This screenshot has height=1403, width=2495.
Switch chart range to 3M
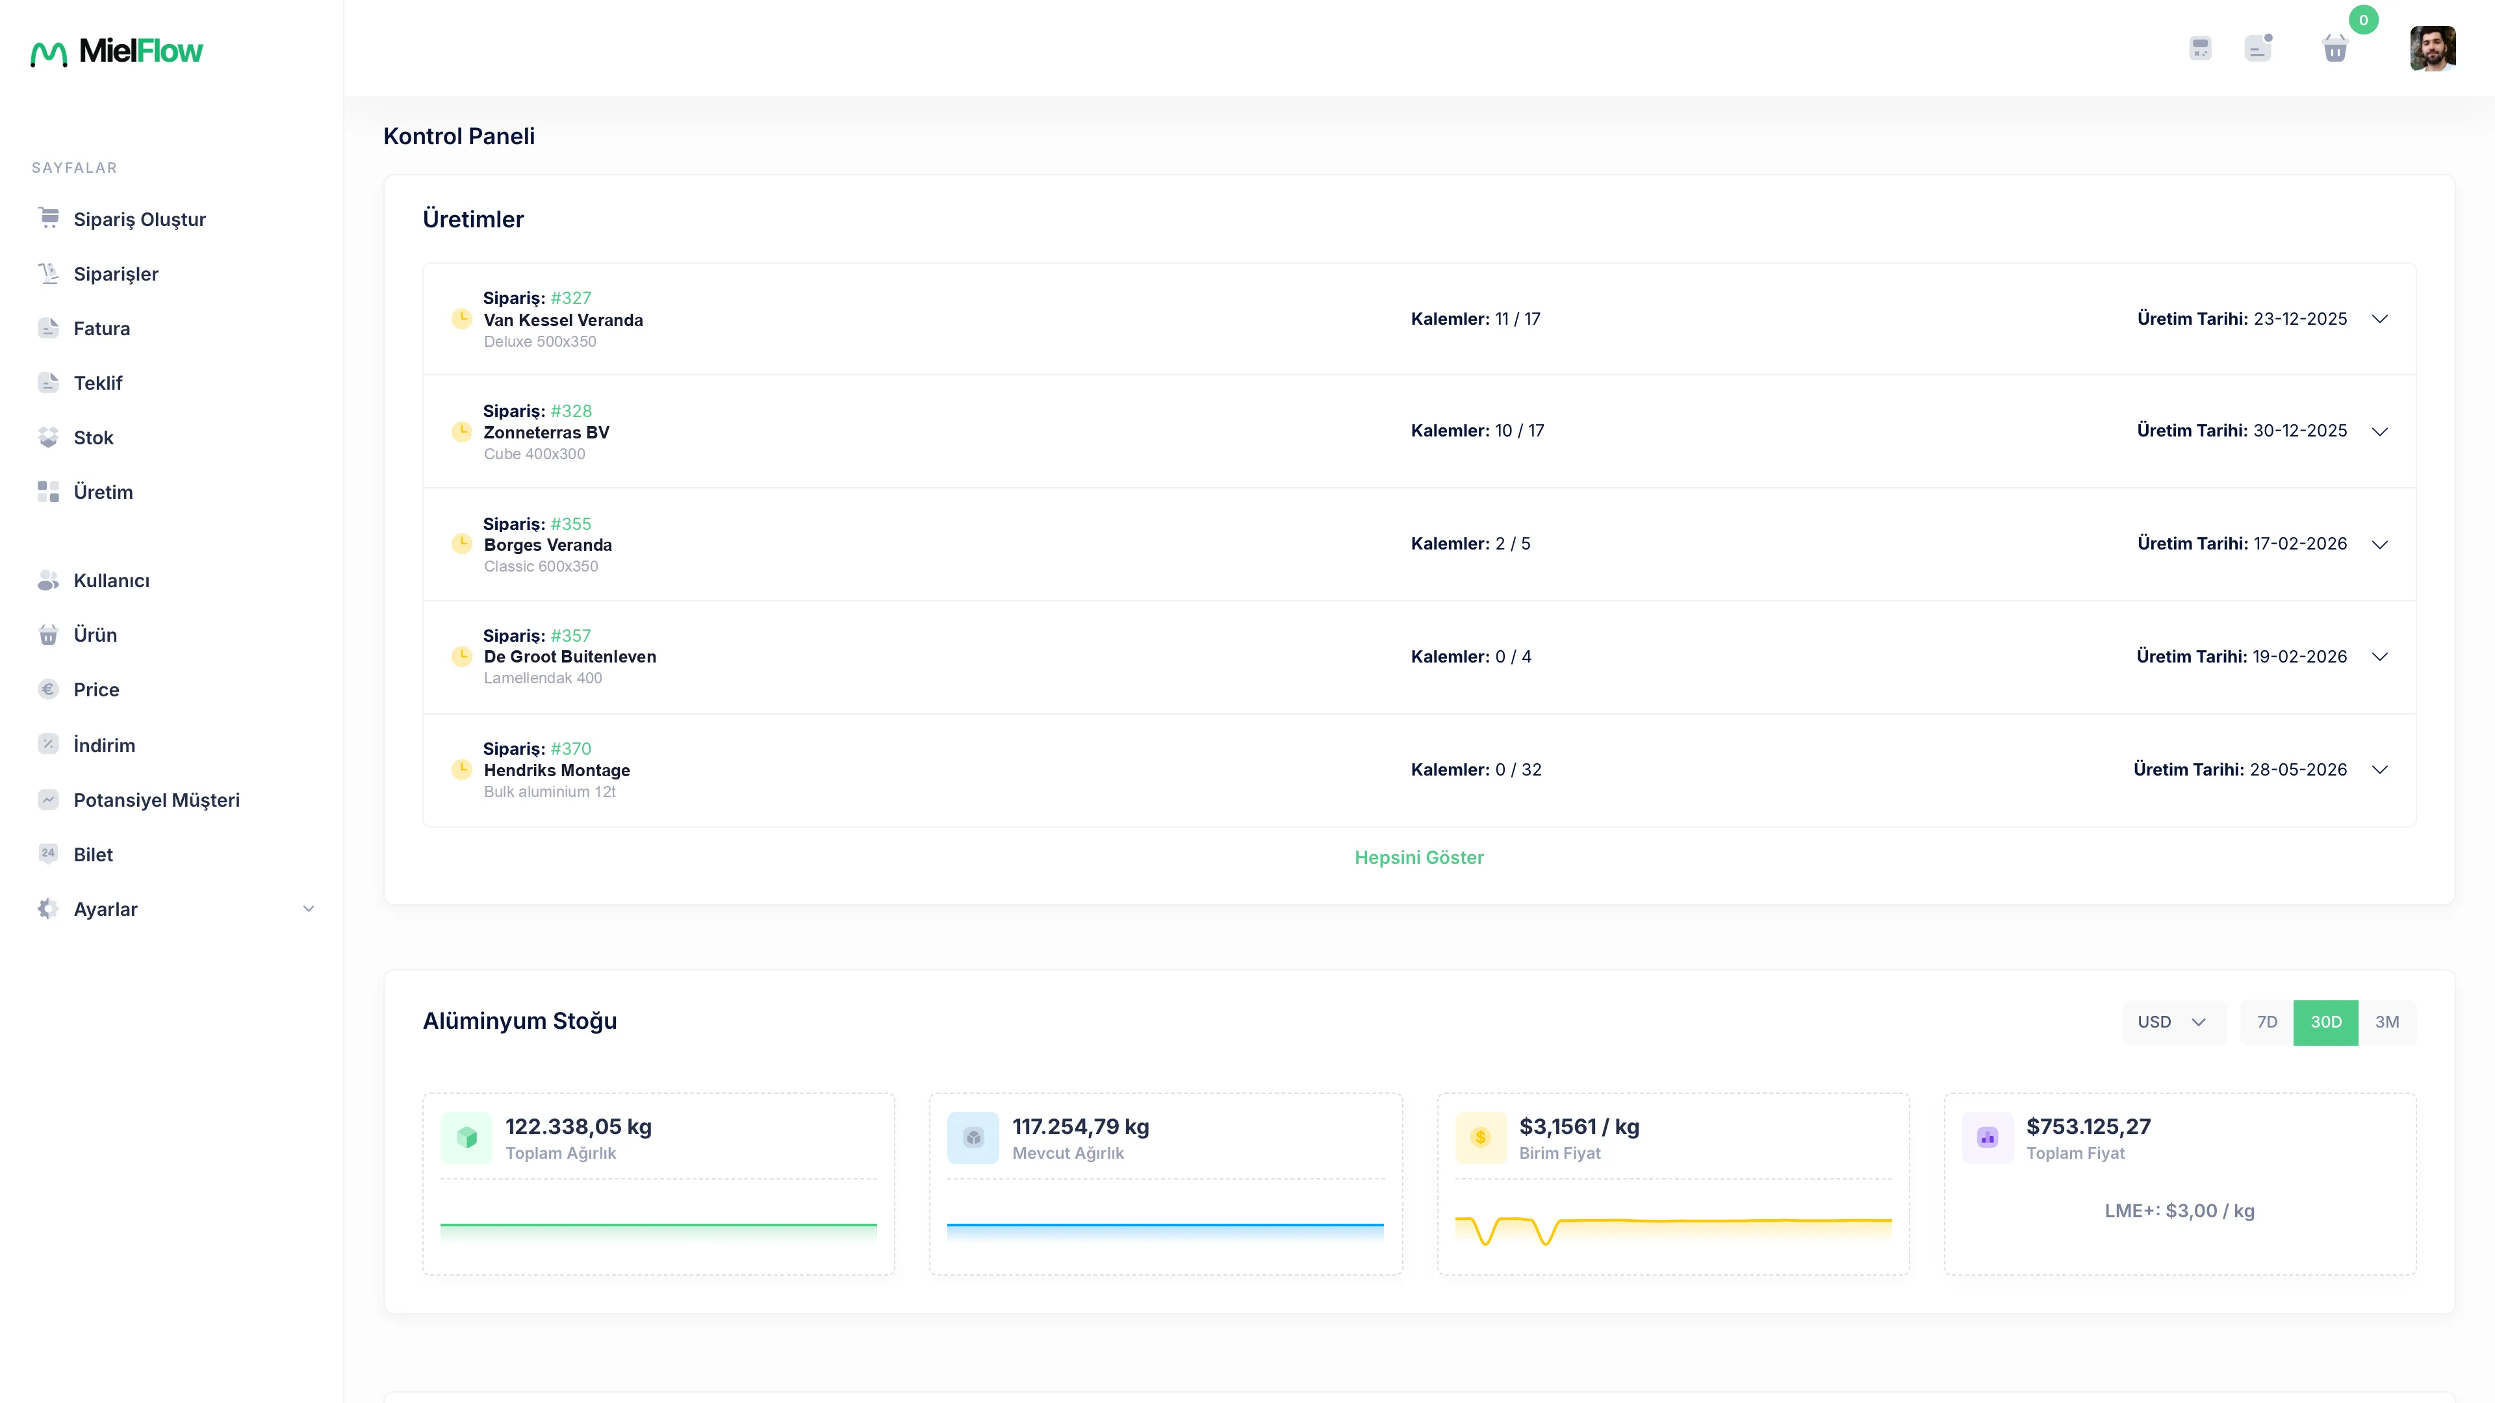[x=2386, y=1022]
